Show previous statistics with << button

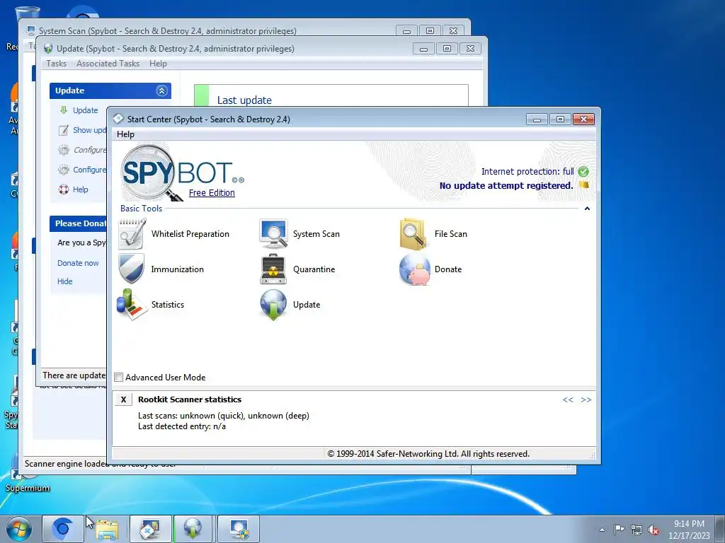point(568,399)
